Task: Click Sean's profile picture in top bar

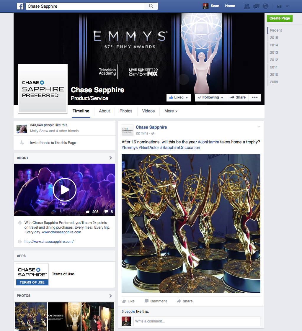Action: pos(205,6)
